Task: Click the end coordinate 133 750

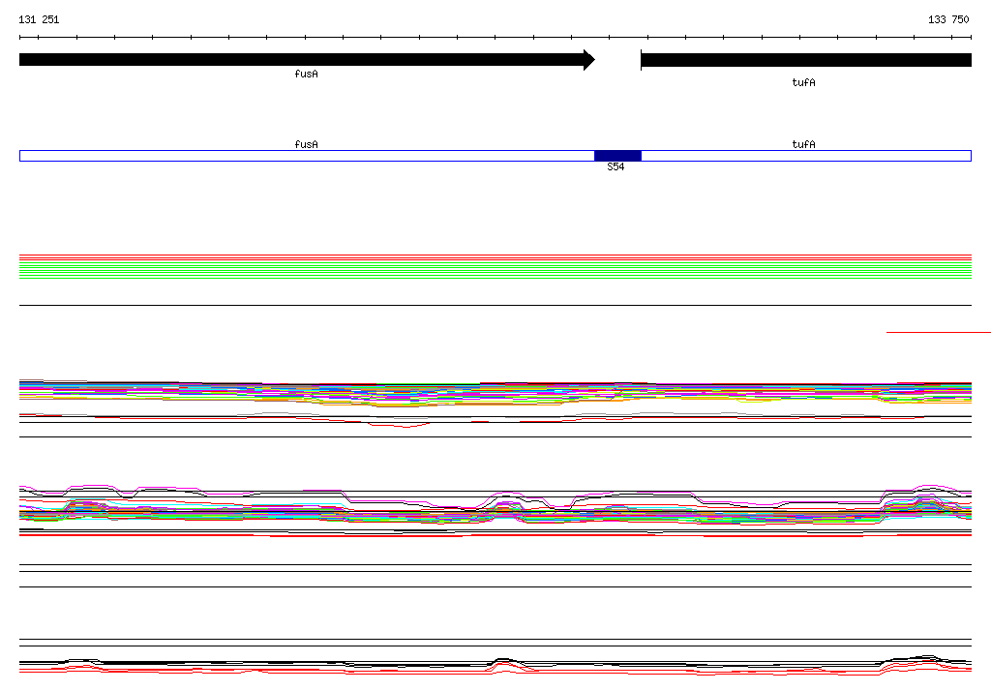Action: [948, 19]
